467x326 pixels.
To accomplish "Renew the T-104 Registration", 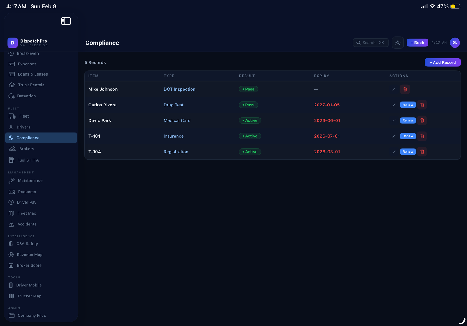I will (x=408, y=152).
